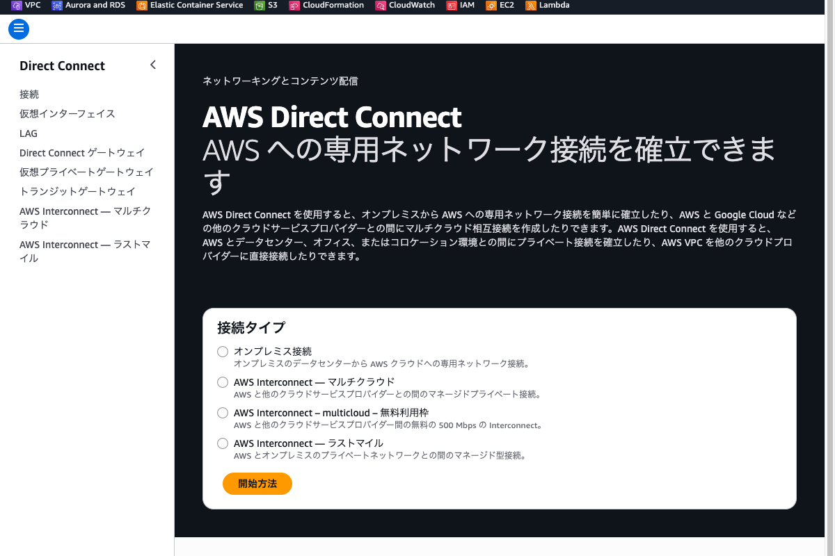Select AWS Interconnect — マルチクラウド radio option
Image resolution: width=835 pixels, height=556 pixels.
pyautogui.click(x=223, y=382)
